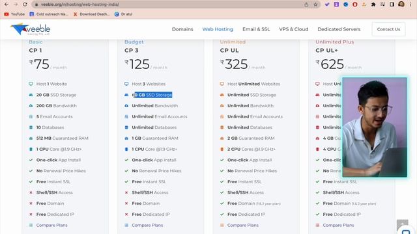The width and height of the screenshot is (417, 234).
Task: Click the presenter webcam overlay
Action: pyautogui.click(x=375, y=127)
